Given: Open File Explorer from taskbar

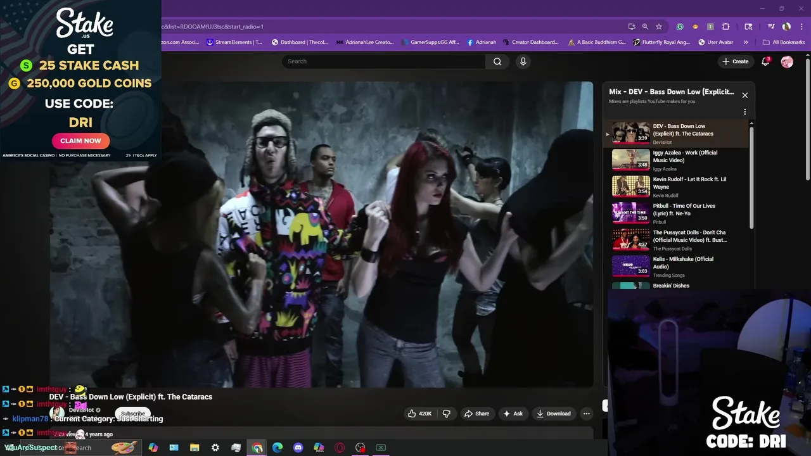Looking at the screenshot, I should coord(195,448).
